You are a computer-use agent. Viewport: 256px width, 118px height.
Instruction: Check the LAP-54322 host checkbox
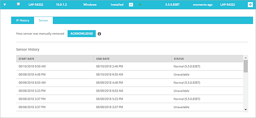coord(18,4)
